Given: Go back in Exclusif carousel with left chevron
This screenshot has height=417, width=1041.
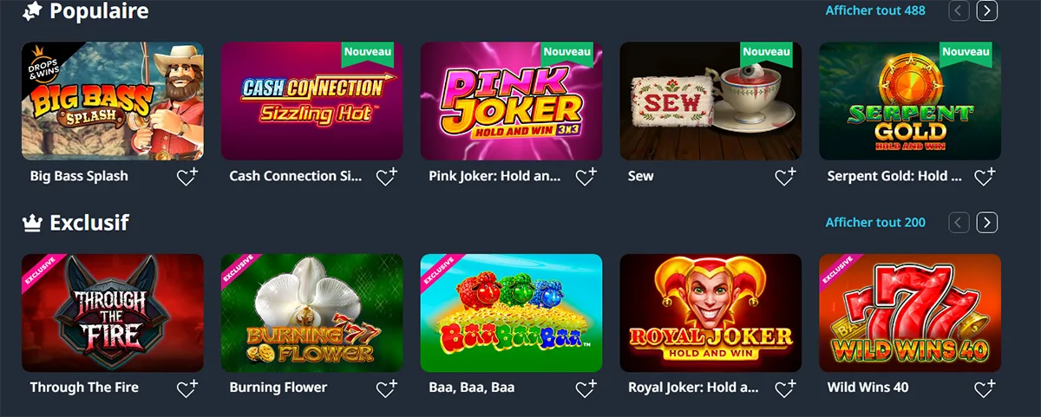Looking at the screenshot, I should point(959,223).
